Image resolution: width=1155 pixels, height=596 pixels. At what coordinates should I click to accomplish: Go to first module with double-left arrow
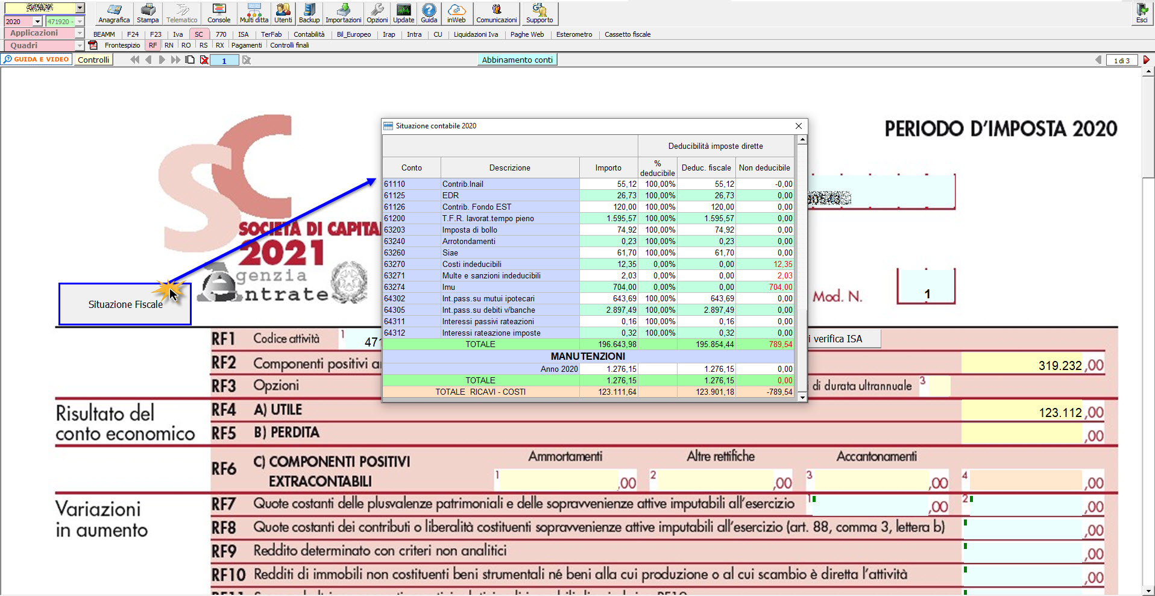(x=134, y=60)
